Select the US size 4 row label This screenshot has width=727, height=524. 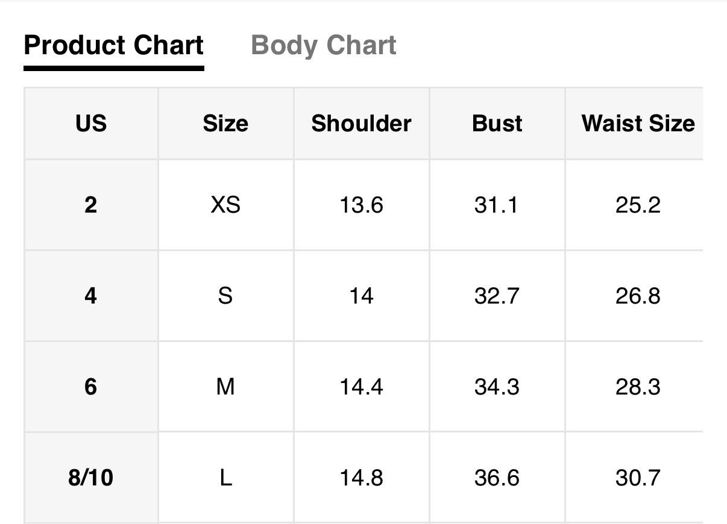[91, 296]
